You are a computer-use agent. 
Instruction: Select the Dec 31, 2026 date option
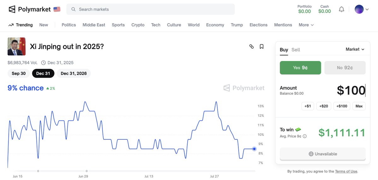pyautogui.click(x=74, y=73)
